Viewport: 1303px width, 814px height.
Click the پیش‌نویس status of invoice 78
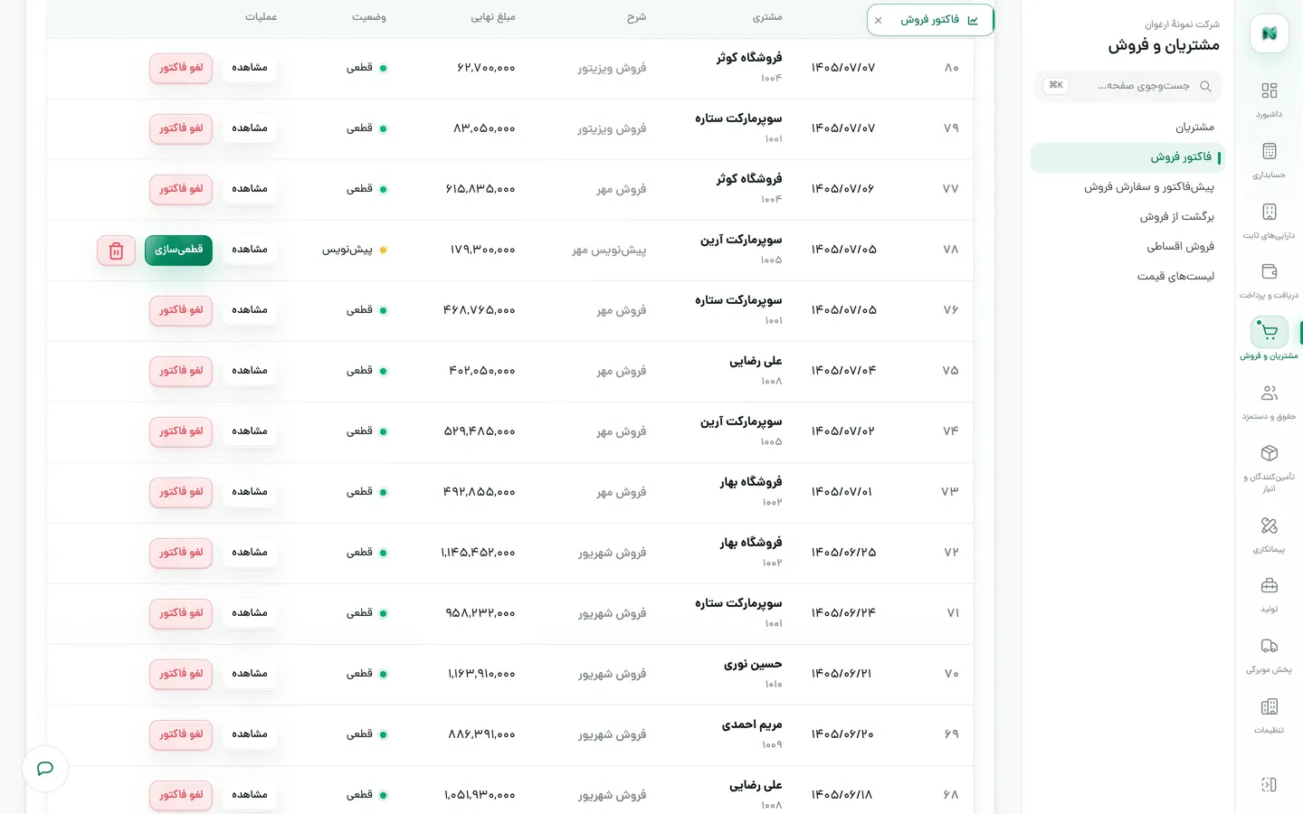[355, 250]
